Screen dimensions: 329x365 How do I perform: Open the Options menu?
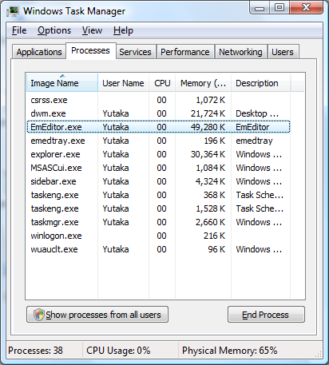click(54, 30)
